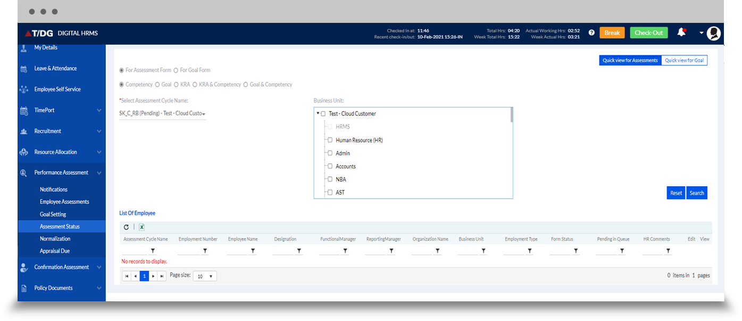Screen dimensions: 742x321
Task: Click the TimePort calendar icon
Action: point(23,111)
